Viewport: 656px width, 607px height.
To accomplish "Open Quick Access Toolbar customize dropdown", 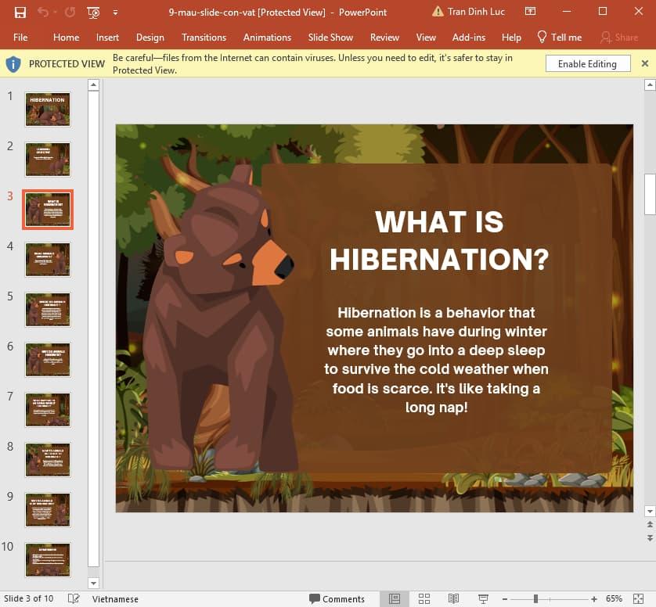I will (114, 13).
